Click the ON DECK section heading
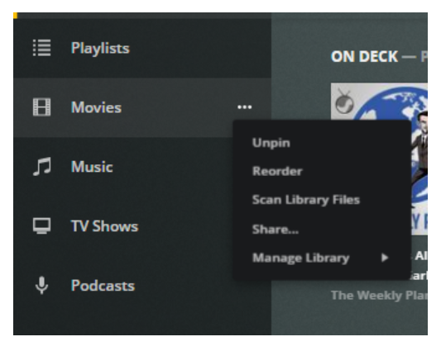This screenshot has height=351, width=441. pyautogui.click(x=364, y=56)
